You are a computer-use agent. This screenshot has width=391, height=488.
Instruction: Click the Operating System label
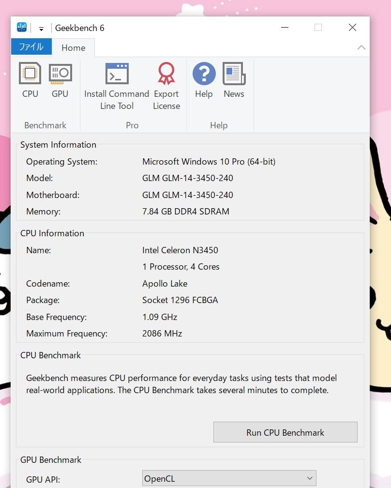pos(61,162)
